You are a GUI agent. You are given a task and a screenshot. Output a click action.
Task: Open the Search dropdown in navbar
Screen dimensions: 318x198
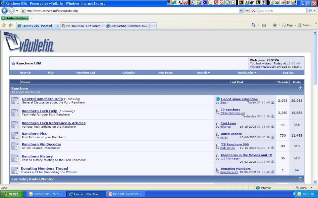203,73
